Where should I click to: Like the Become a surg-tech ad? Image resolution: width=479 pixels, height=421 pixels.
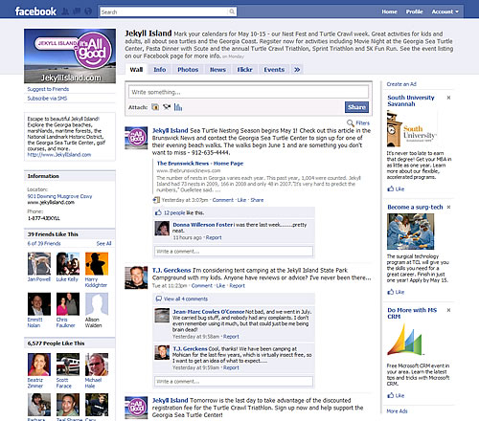pos(396,292)
